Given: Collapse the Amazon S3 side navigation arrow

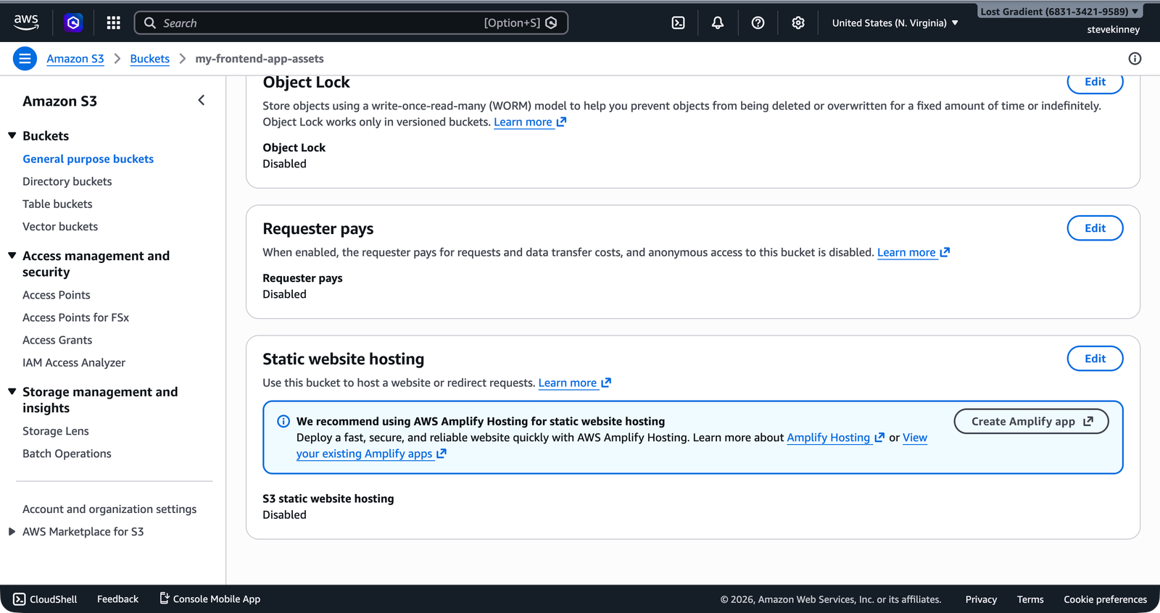Looking at the screenshot, I should 202,101.
